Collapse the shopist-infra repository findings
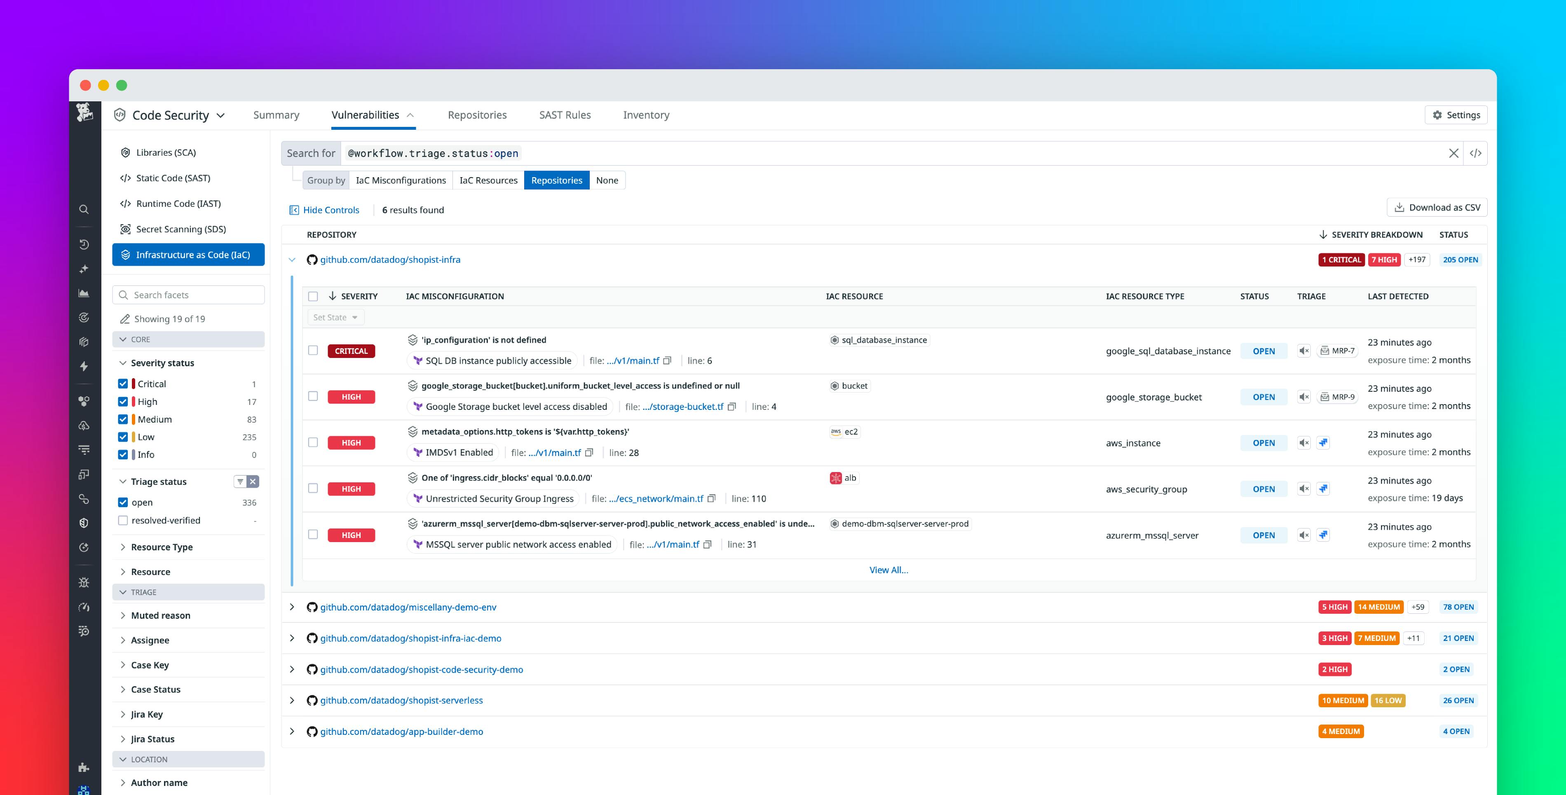Screen dimensions: 1566x795 [293, 260]
